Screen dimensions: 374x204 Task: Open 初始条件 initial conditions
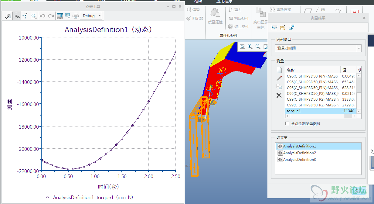click(x=239, y=18)
